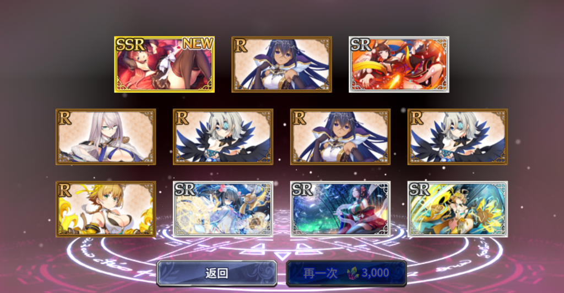This screenshot has height=293, width=564.
Task: Click the gold SSR rarity badge
Action: [x=130, y=45]
